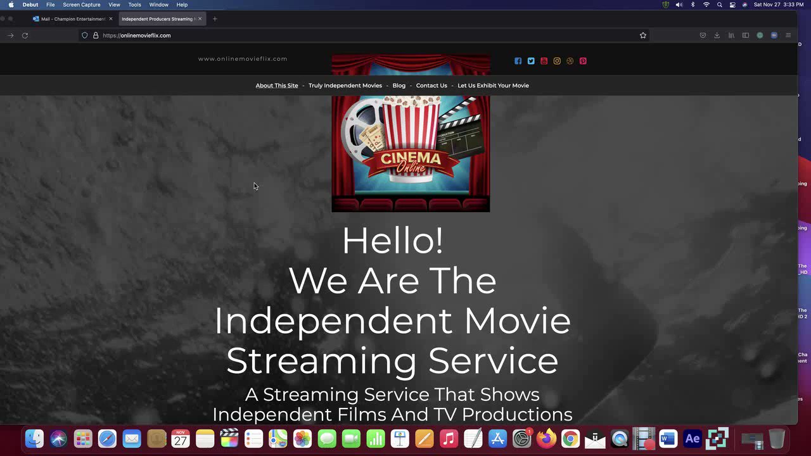Open the File menu
The height and width of the screenshot is (456, 811).
[50, 4]
